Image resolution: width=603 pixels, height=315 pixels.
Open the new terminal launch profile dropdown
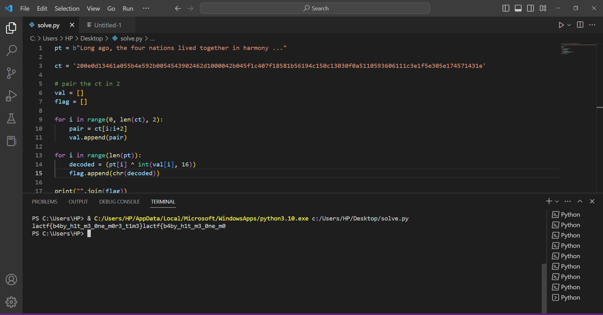click(x=557, y=201)
